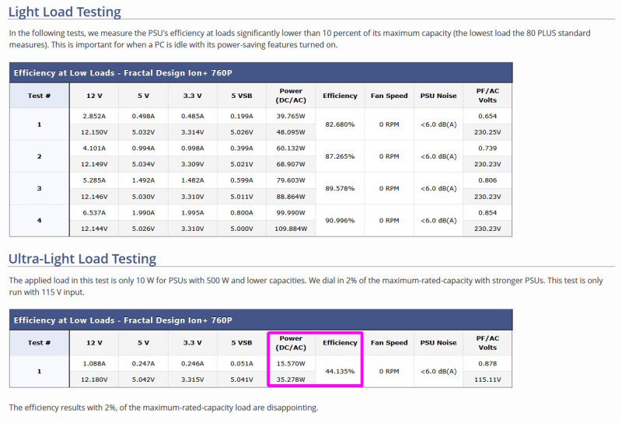This screenshot has height=423, width=622.
Task: Select the 0.654 power factor value
Action: (487, 117)
